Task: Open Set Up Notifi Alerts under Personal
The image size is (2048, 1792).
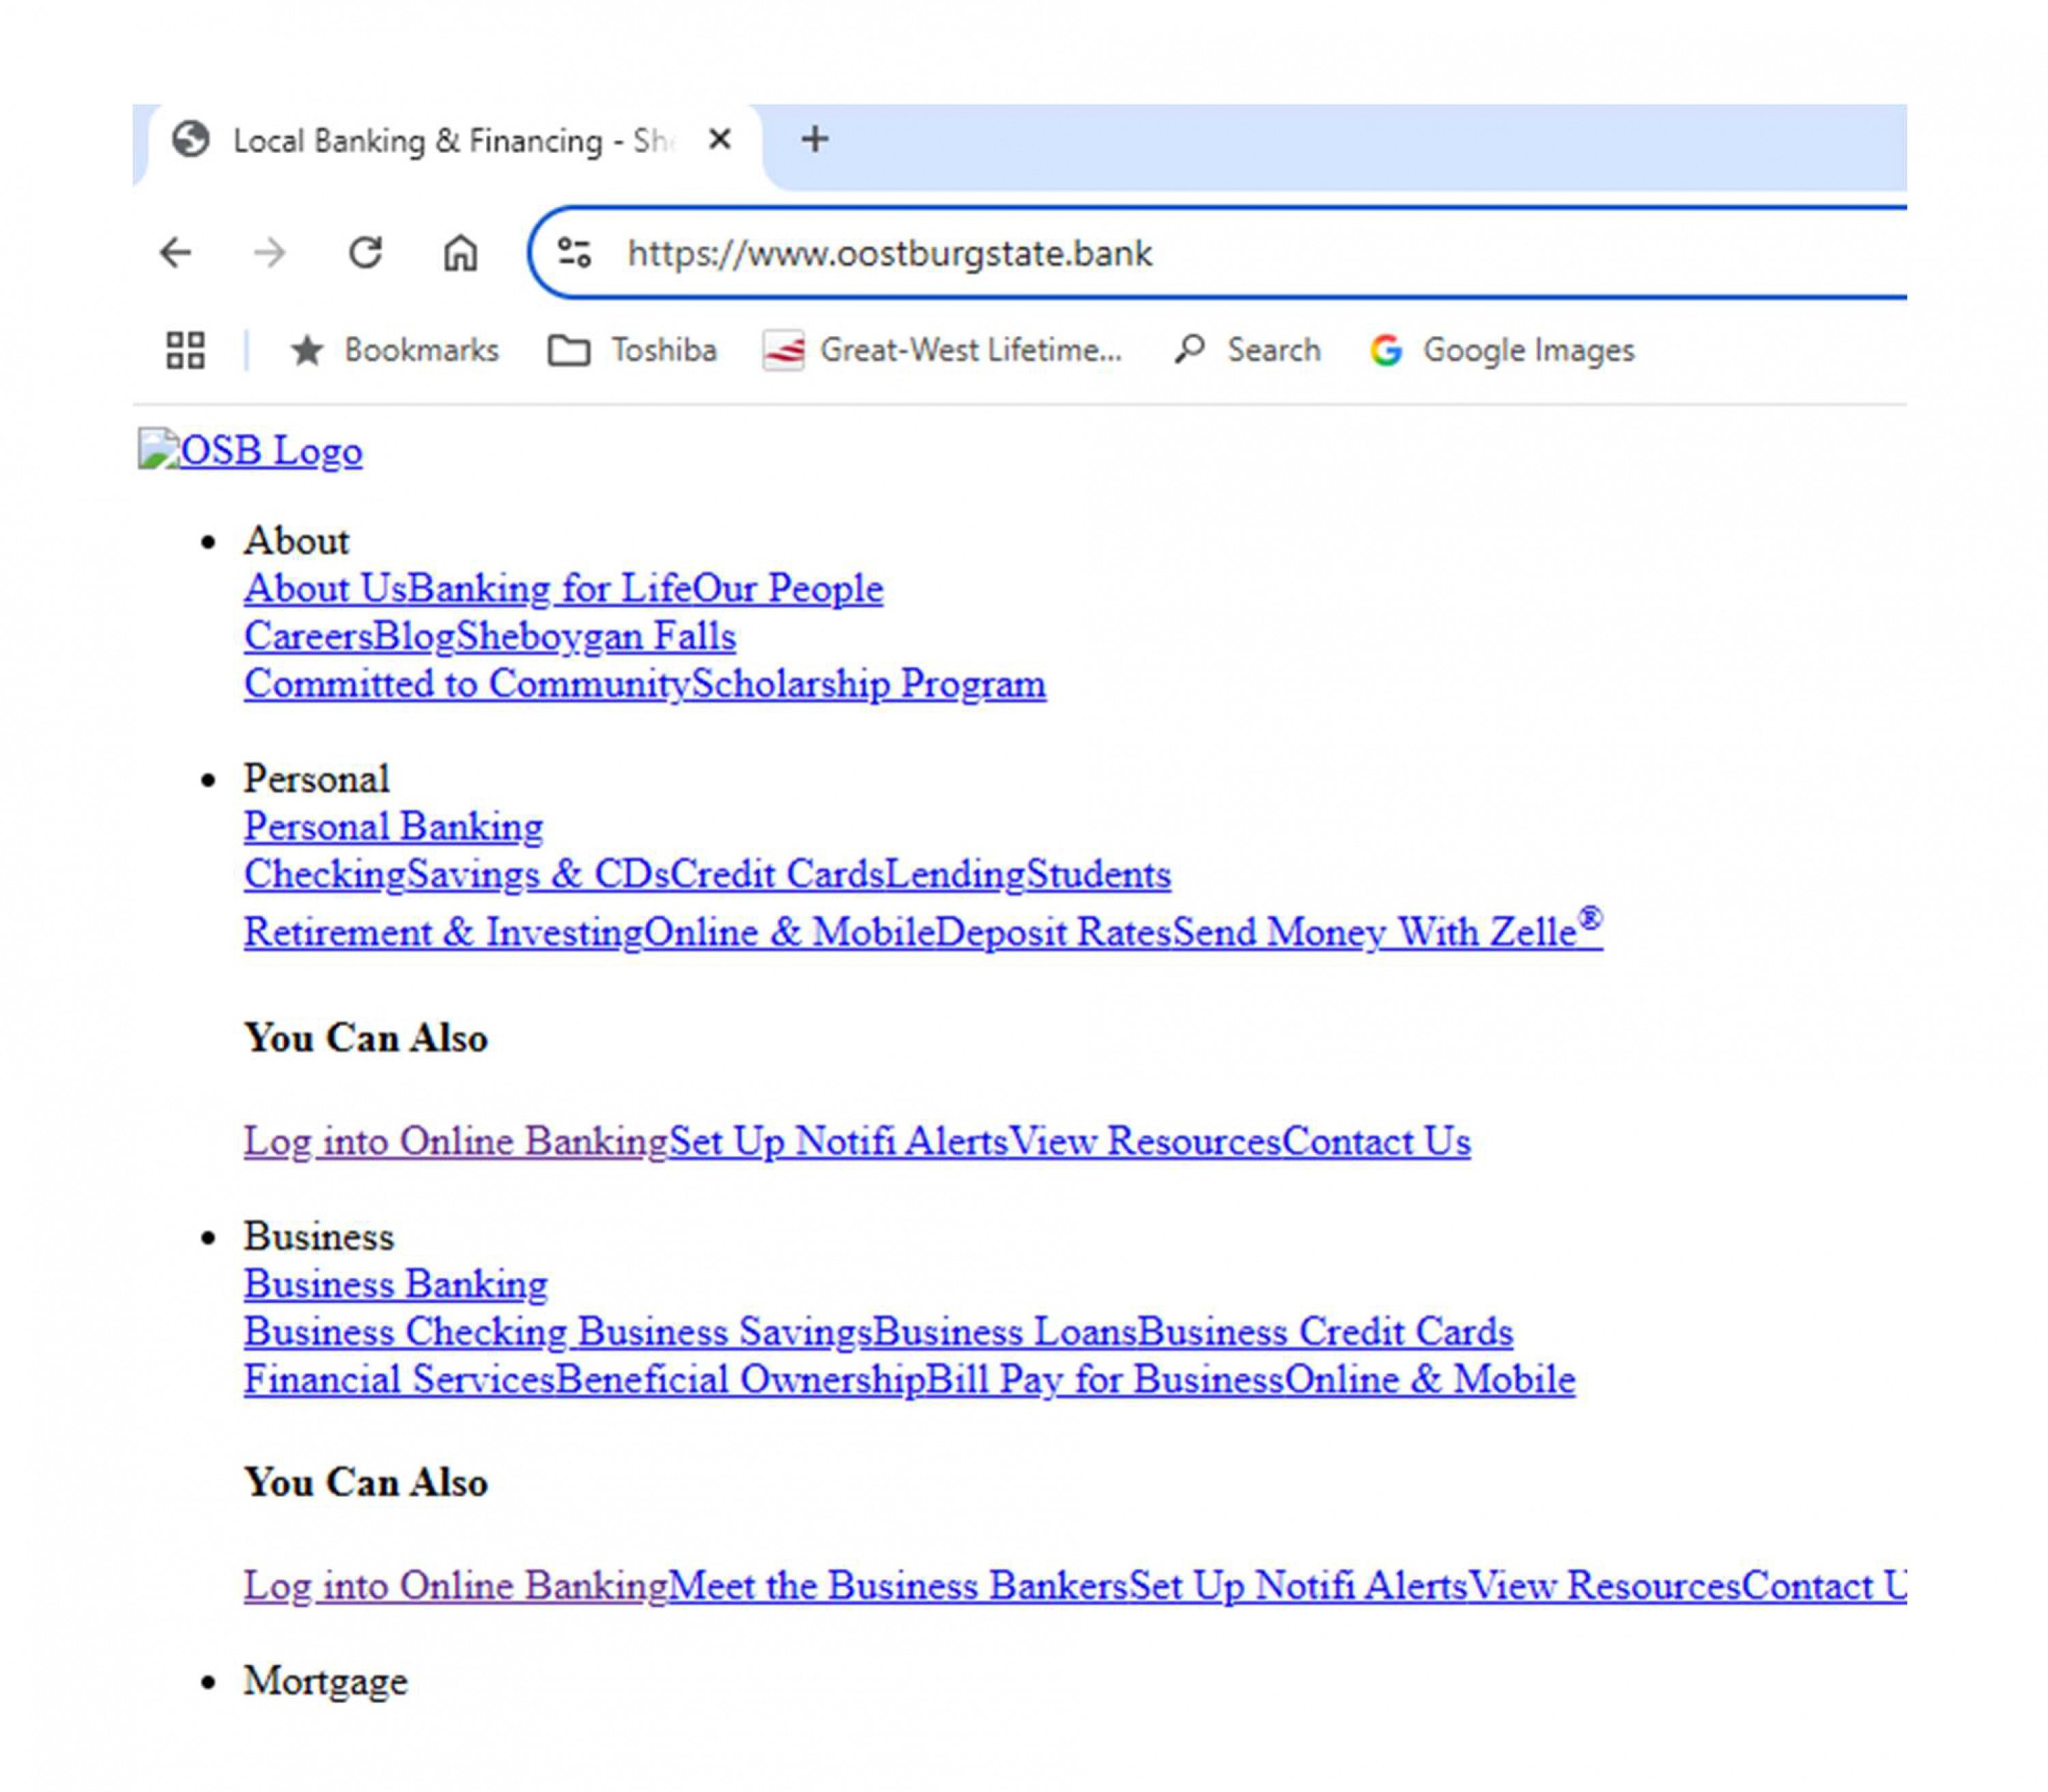Action: click(x=837, y=1141)
